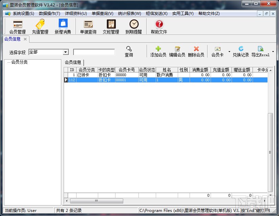Screen dimensions: 279x216
Task: Select row with card number 00000
Action: pyautogui.click(x=166, y=75)
